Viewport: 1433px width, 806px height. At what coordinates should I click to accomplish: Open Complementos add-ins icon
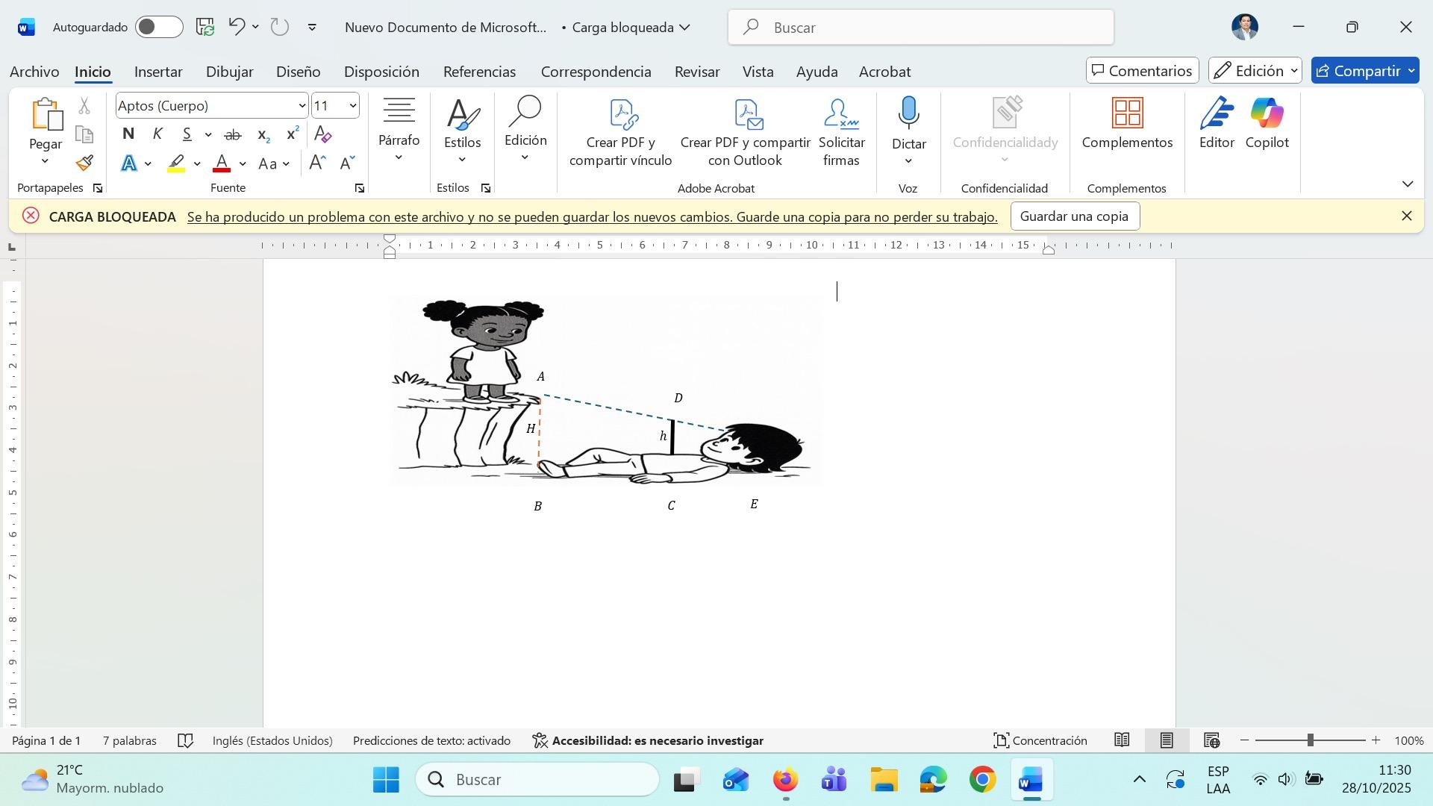(1126, 113)
